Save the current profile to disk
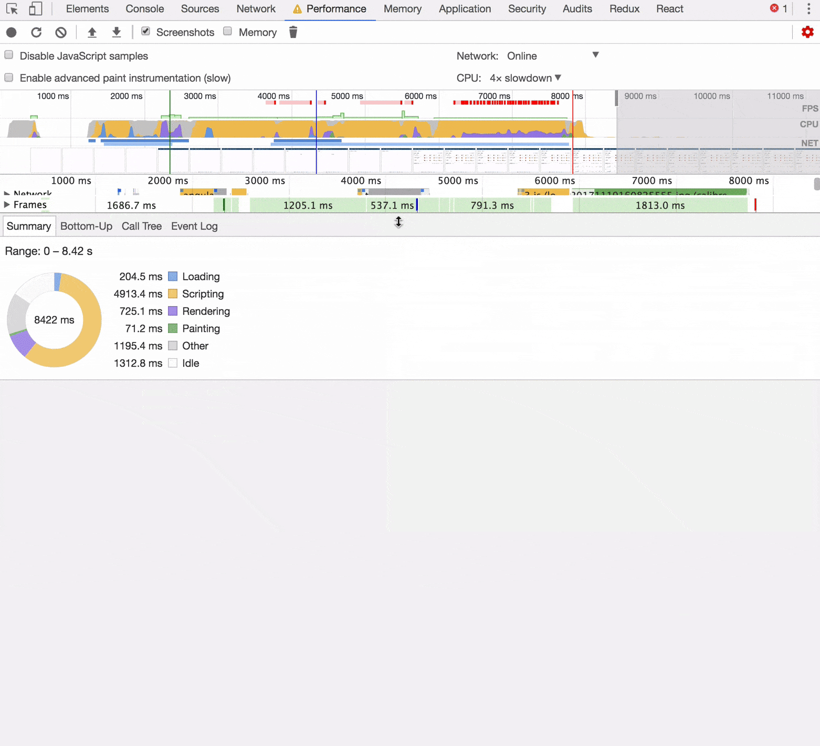The image size is (820, 746). 116,32
